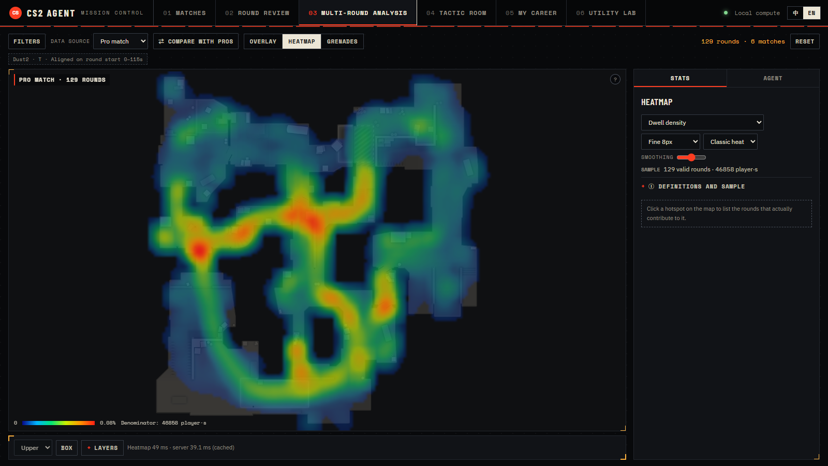
Task: Click the Denominator 46858 player·s text
Action: tap(164, 423)
